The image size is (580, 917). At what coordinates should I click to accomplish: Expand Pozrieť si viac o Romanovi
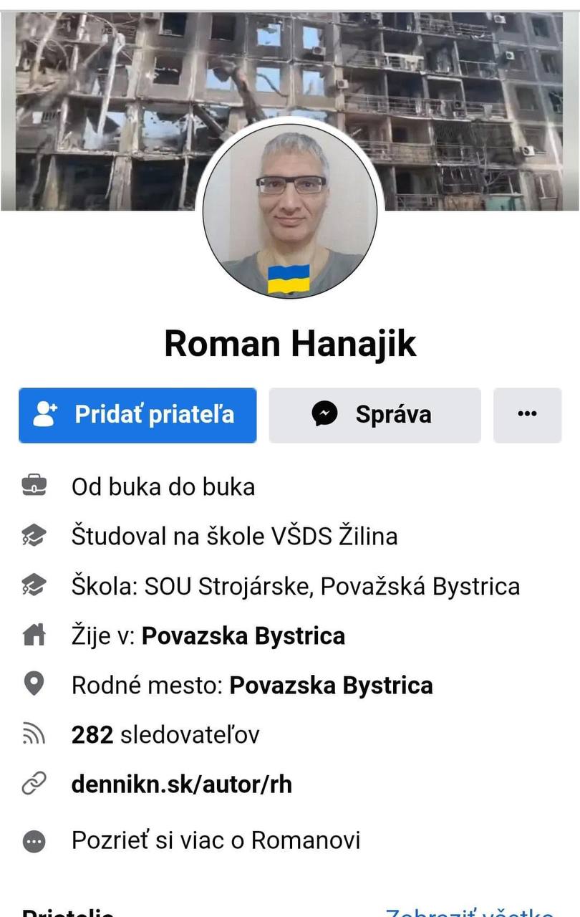[216, 840]
